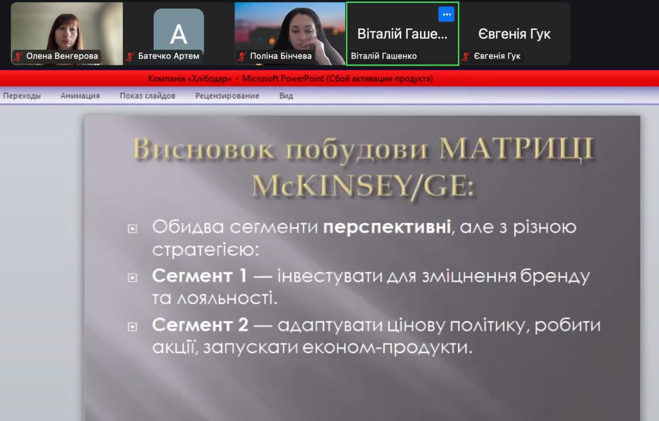Click the Поліна Бінчева name label
Image resolution: width=659 pixels, height=421 pixels.
[281, 56]
